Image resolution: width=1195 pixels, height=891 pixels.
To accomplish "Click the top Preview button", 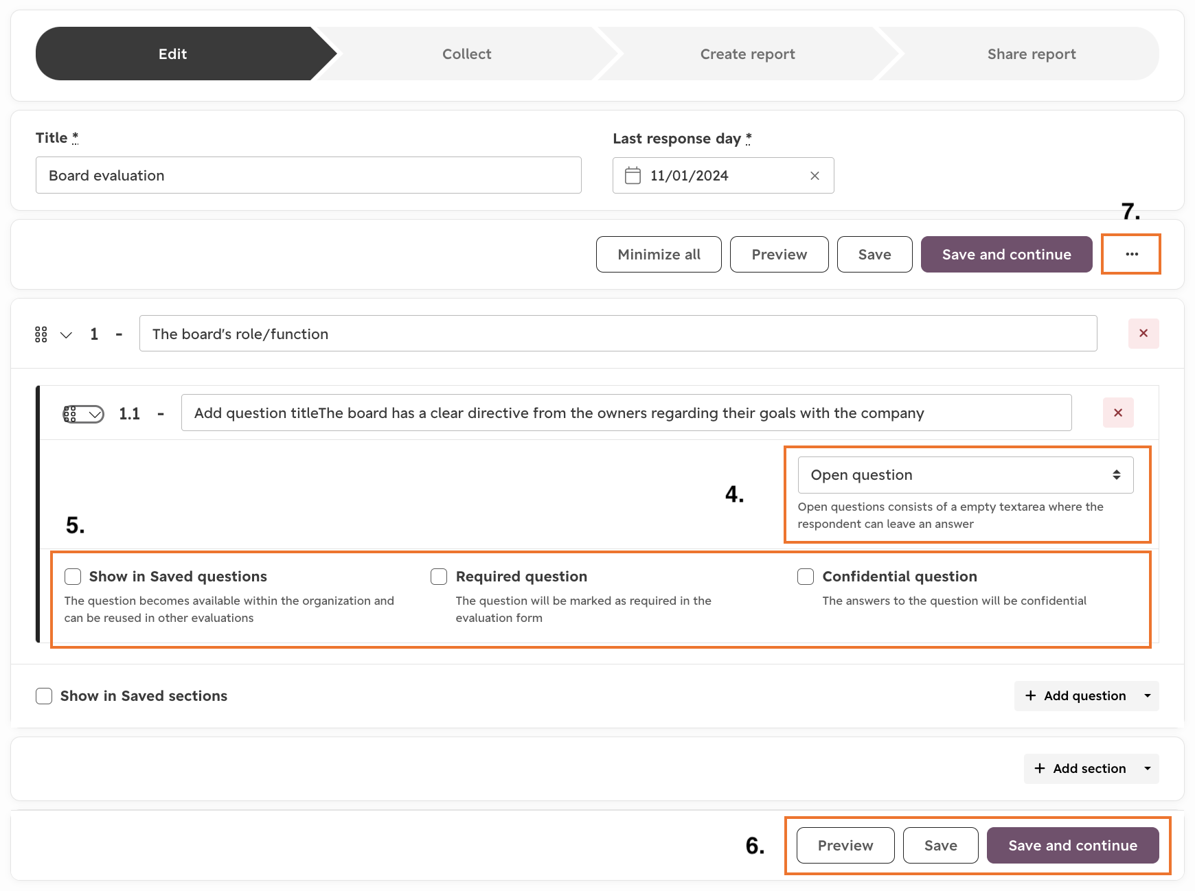I will tap(779, 255).
